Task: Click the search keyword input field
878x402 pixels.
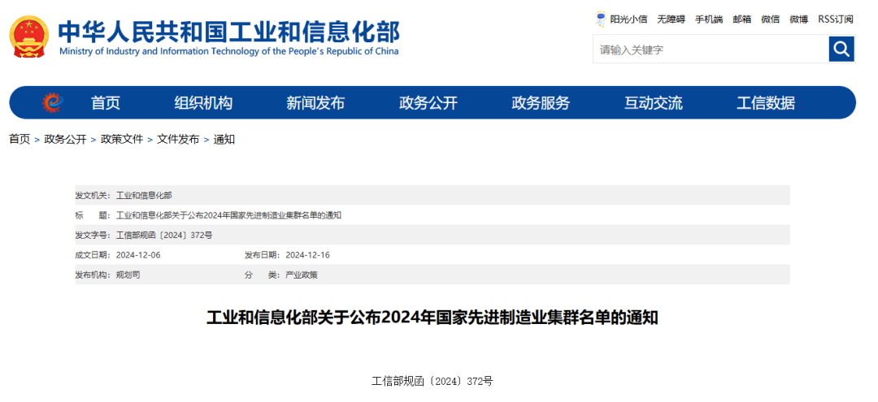Action: point(710,50)
